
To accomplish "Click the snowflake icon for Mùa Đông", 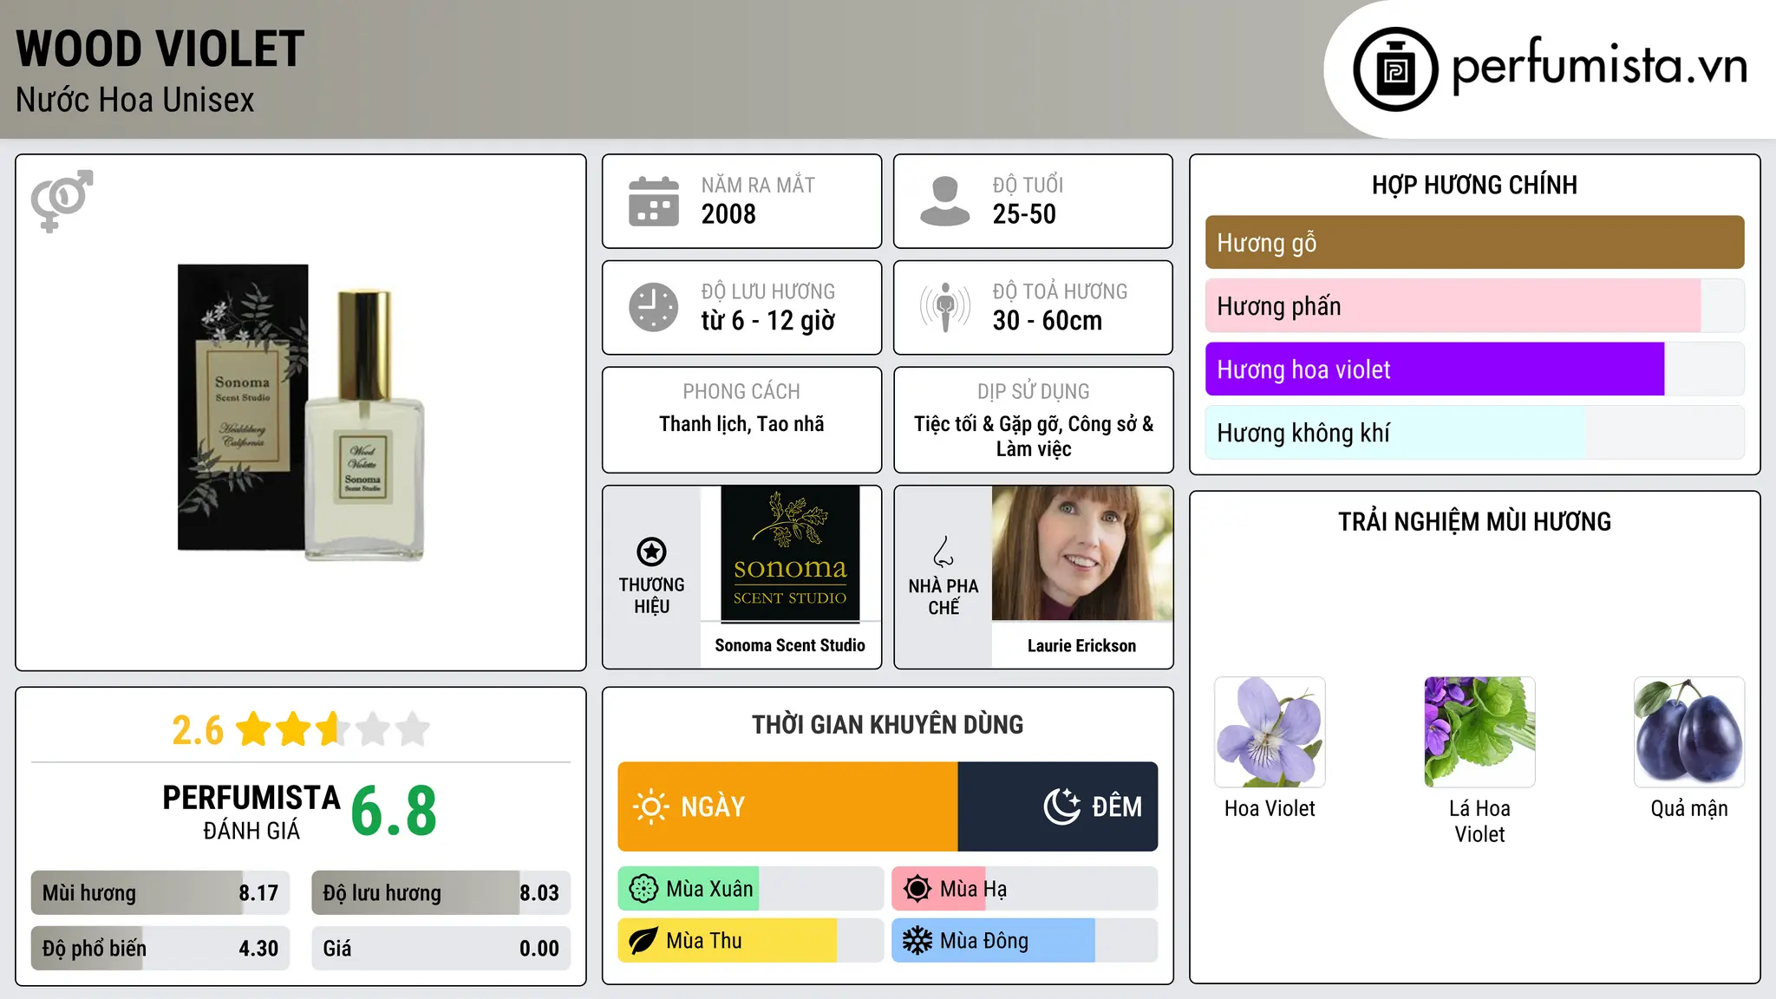I will (917, 941).
